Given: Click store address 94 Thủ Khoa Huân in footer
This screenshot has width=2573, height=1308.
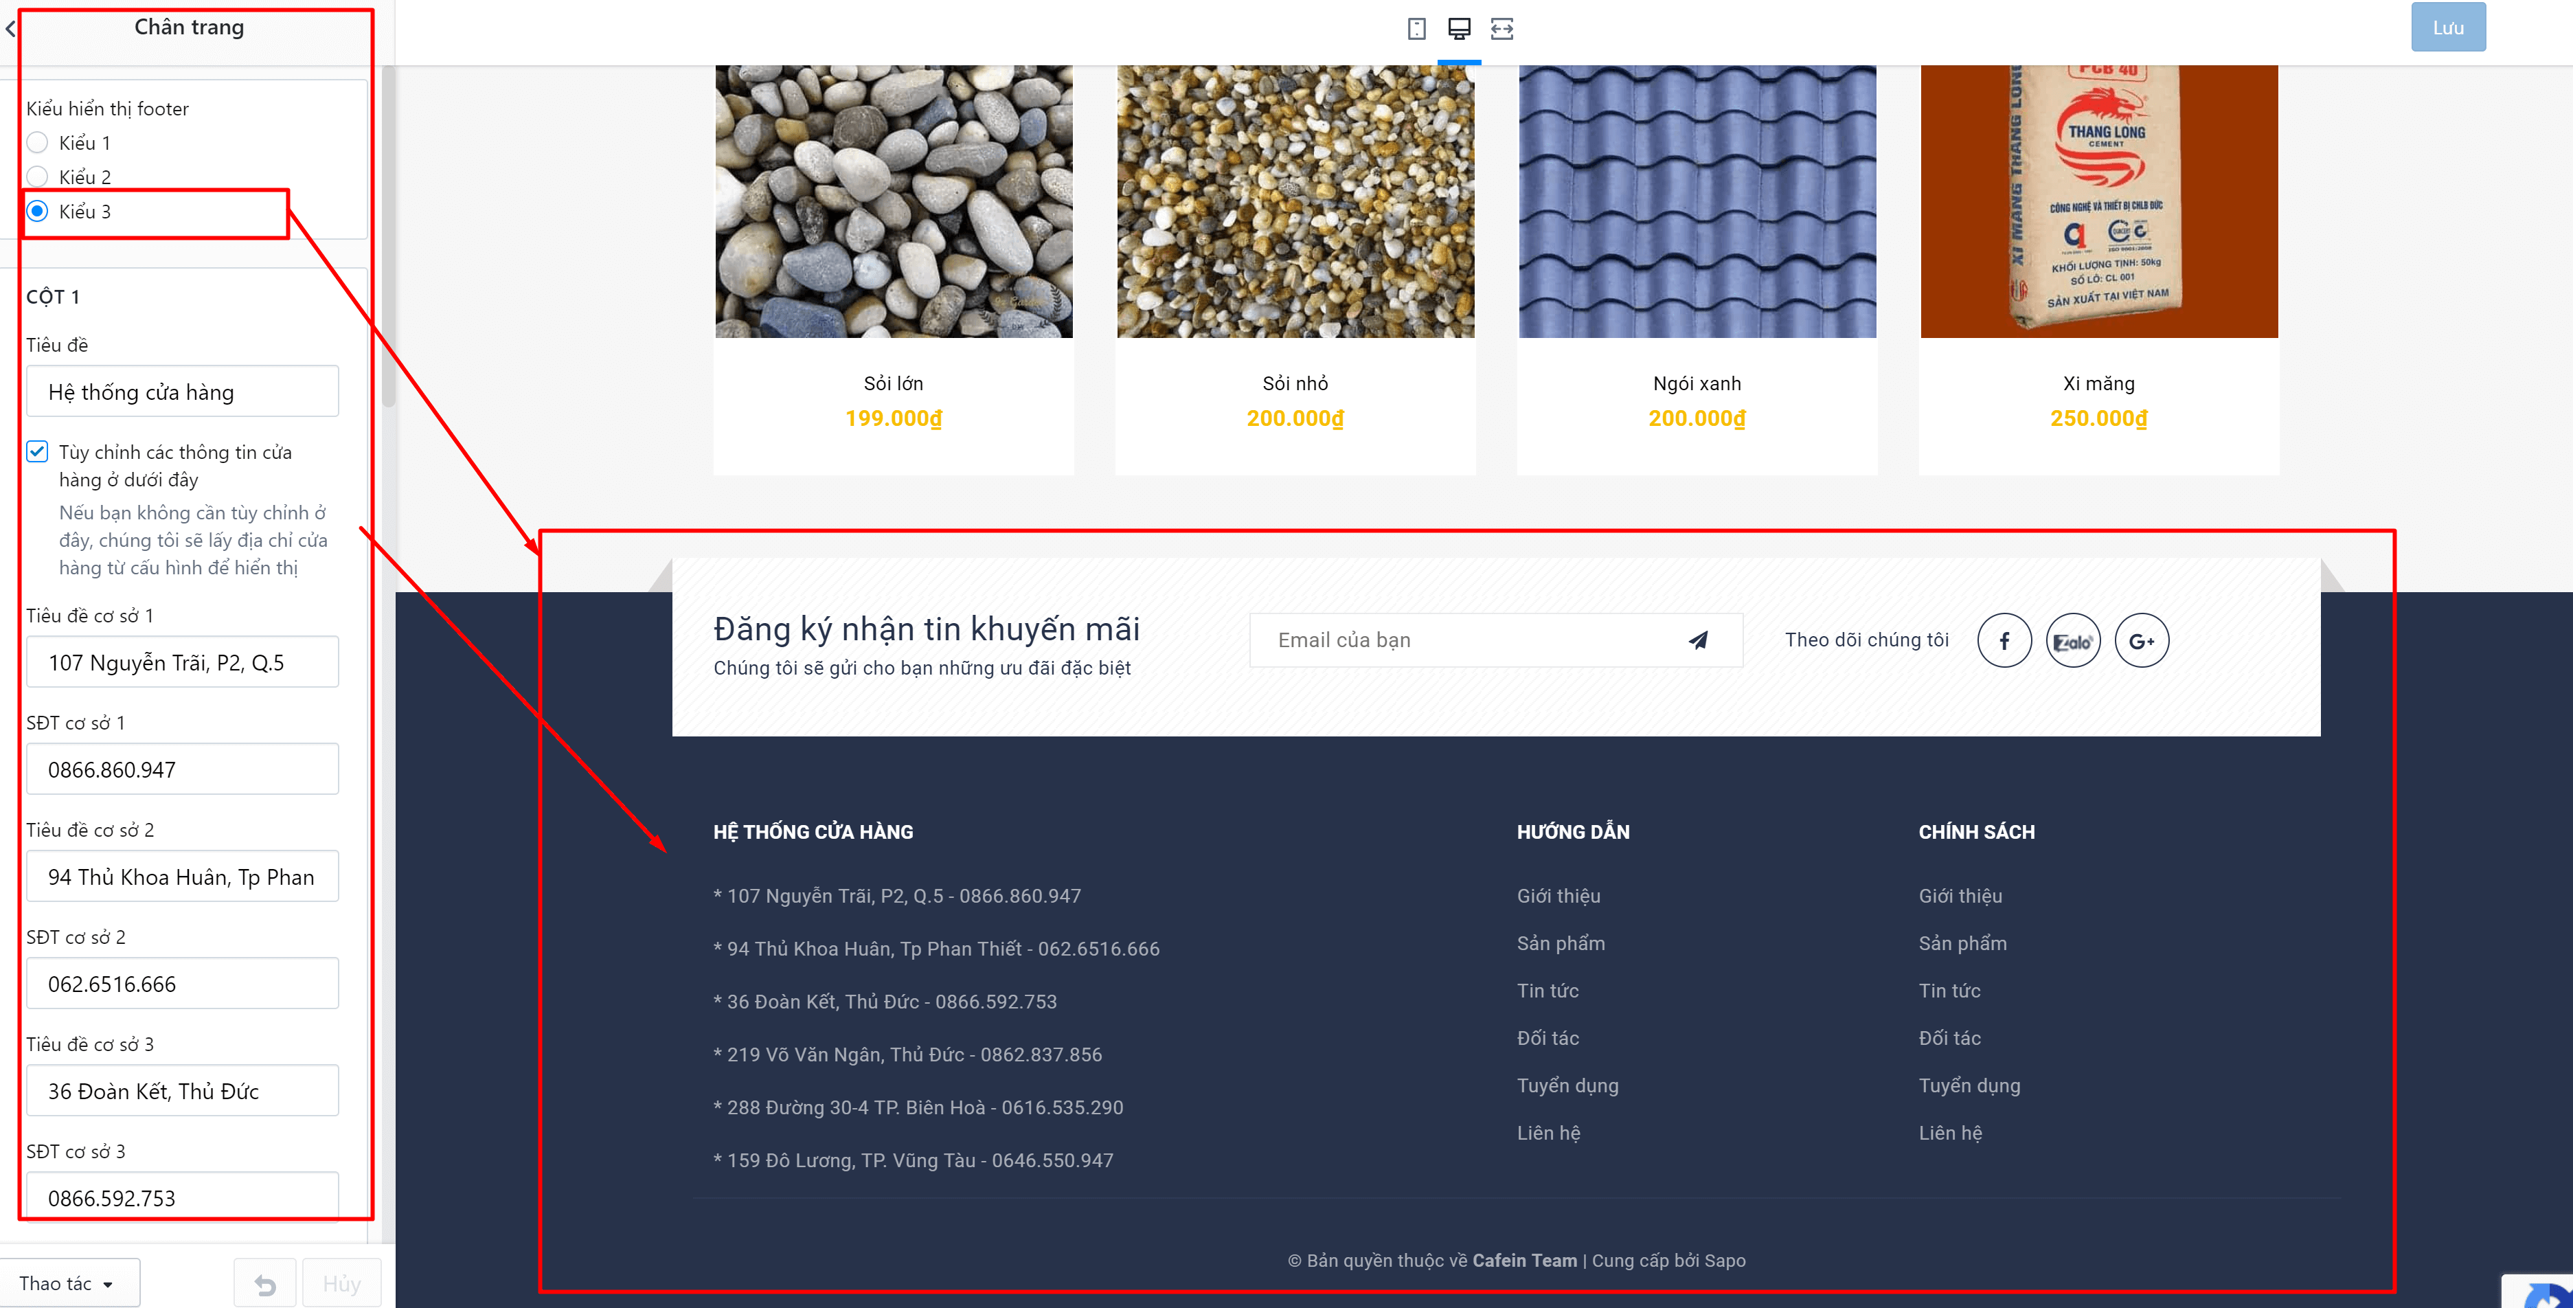Looking at the screenshot, I should (x=937, y=949).
